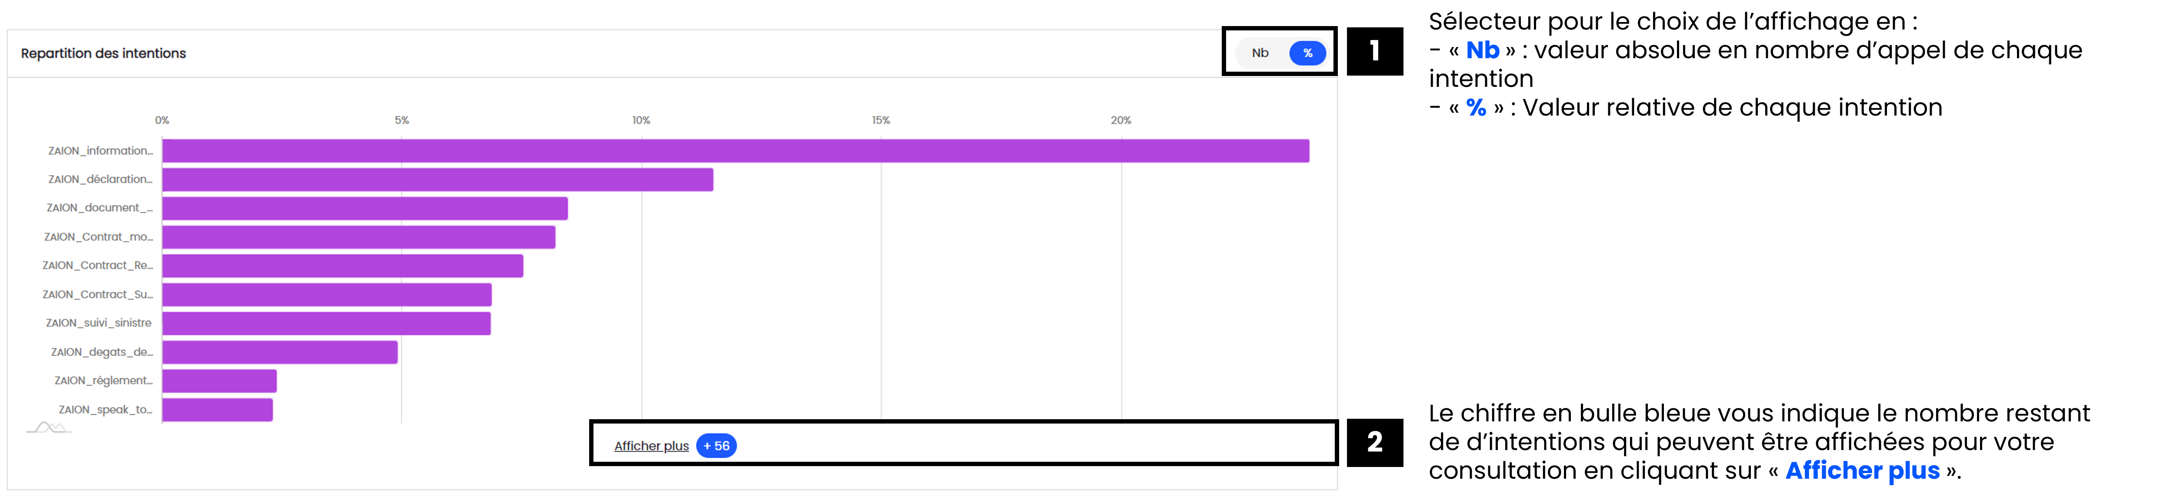
Task: Click the ZAION_Contract_Su bar
Action: [x=327, y=295]
